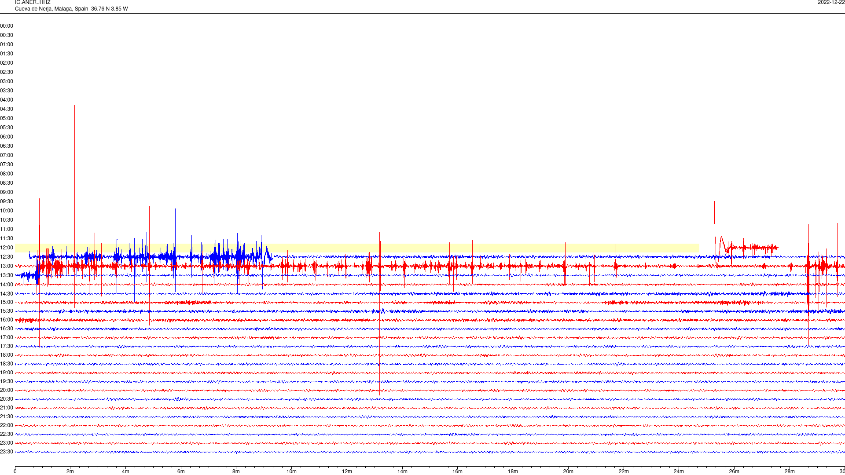Click the 16:00 time row label
The image size is (845, 475).
coord(7,320)
